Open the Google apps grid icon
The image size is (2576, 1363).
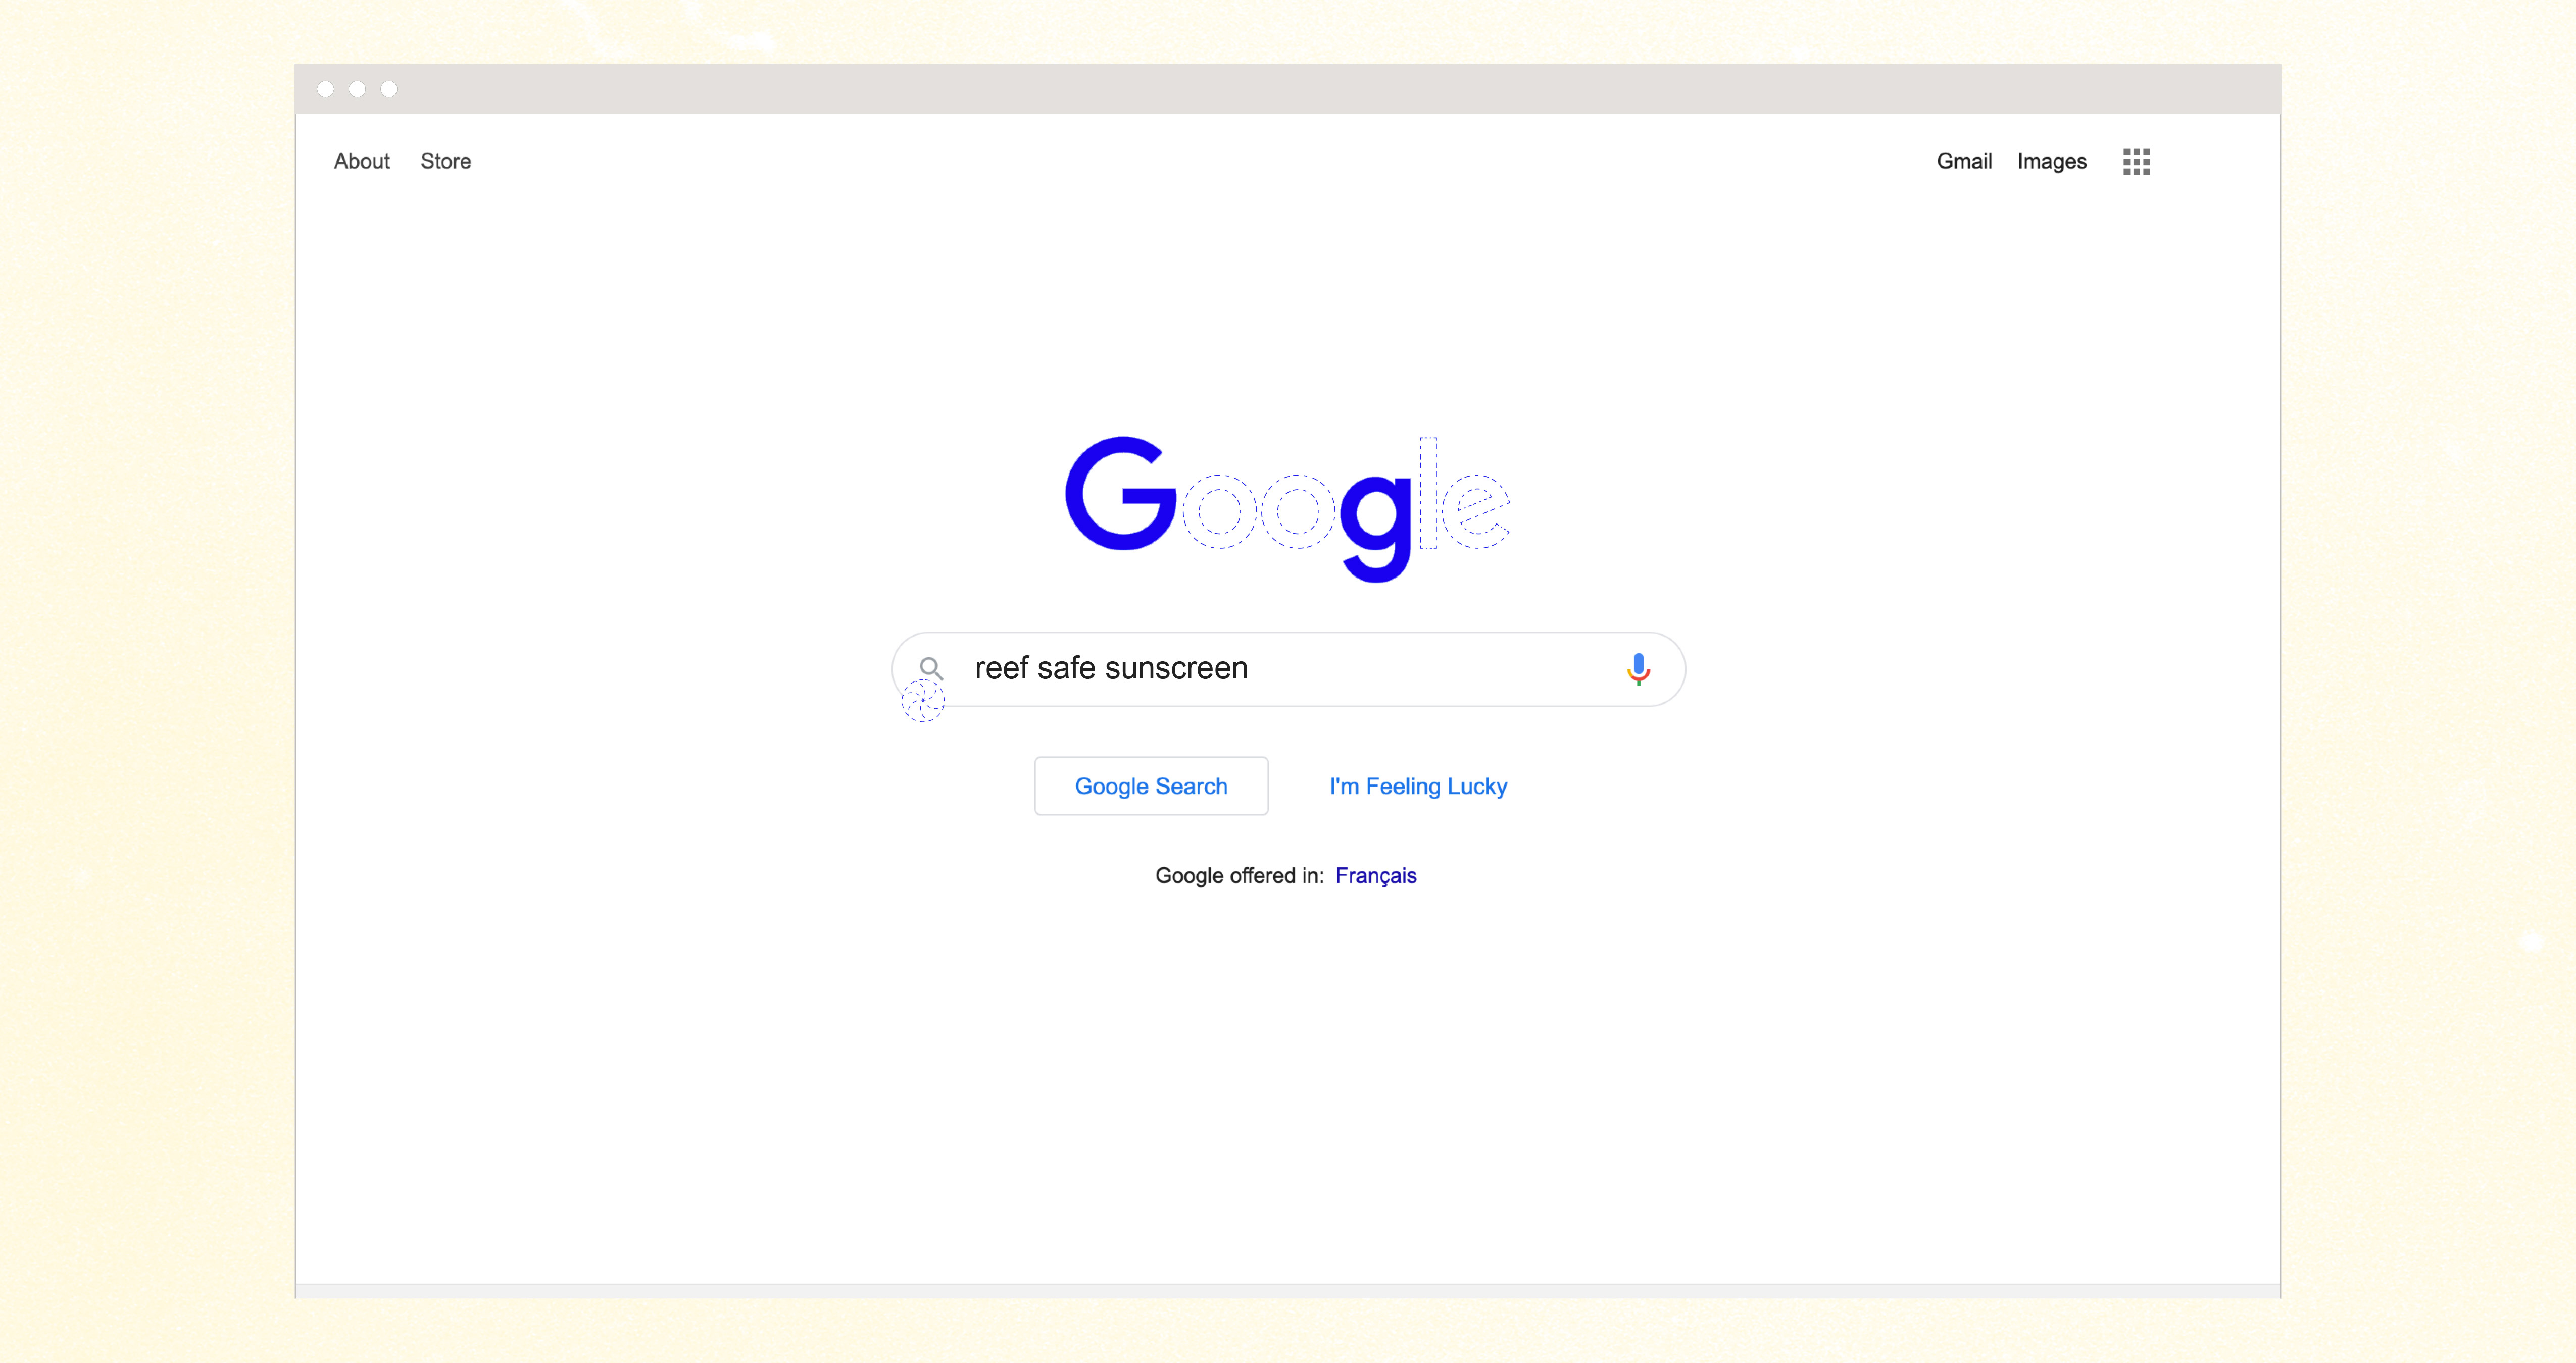point(2136,162)
